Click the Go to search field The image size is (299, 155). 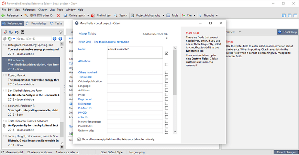coord(34,39)
